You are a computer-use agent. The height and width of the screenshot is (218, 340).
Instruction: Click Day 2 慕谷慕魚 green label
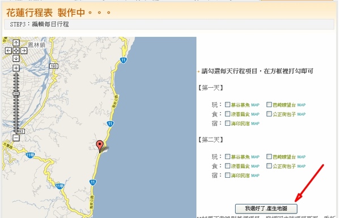pyautogui.click(x=240, y=157)
